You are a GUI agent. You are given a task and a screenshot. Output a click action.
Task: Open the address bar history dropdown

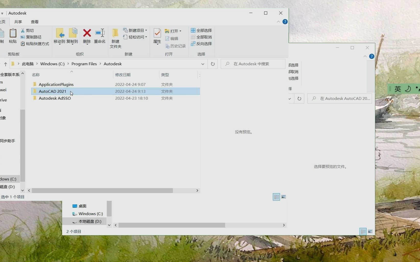[203, 64]
